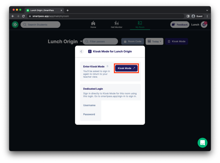Click the settings icon with notification badge

point(204,25)
